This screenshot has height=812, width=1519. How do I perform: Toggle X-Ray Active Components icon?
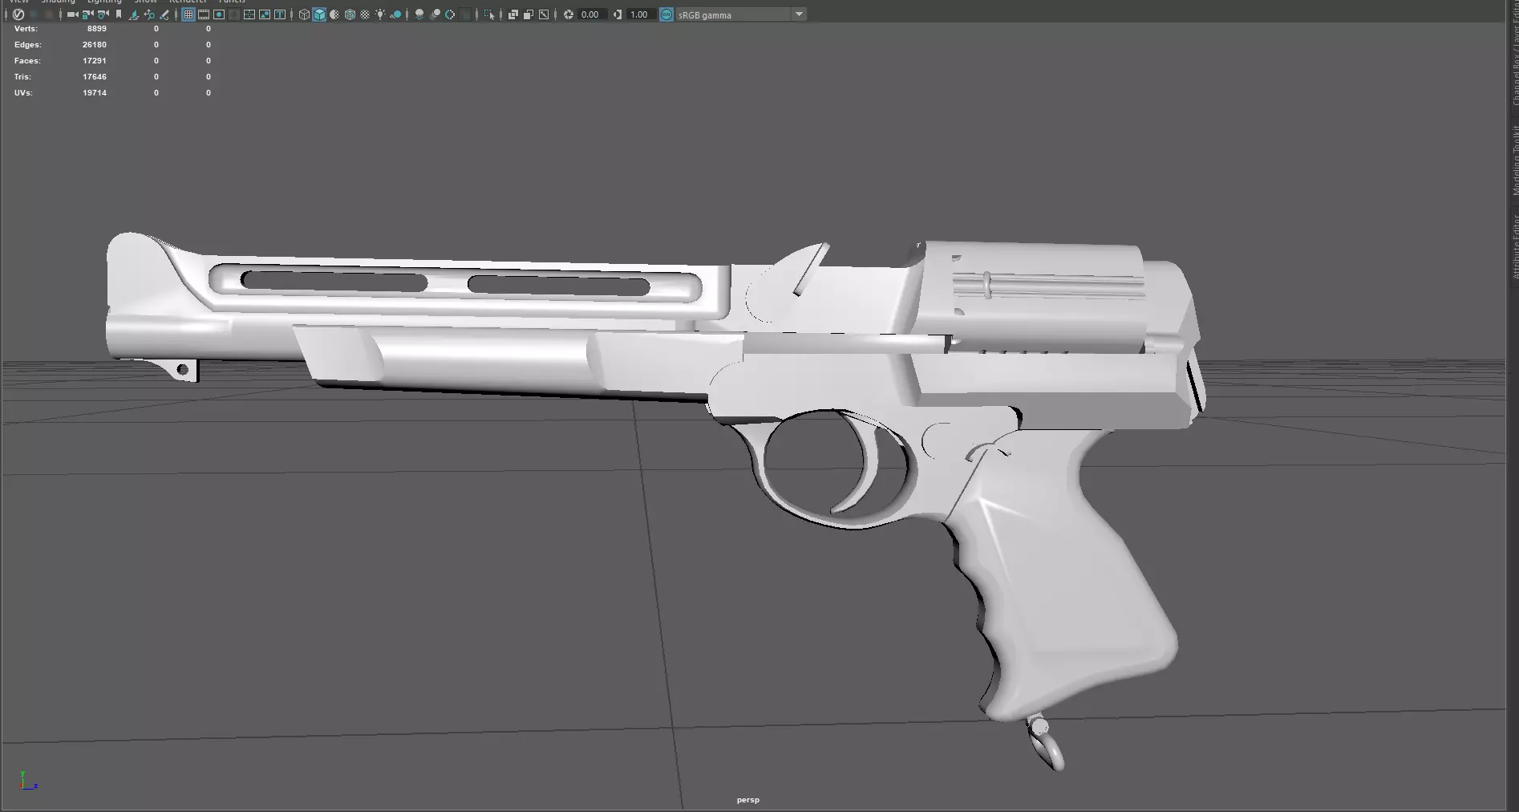click(529, 14)
